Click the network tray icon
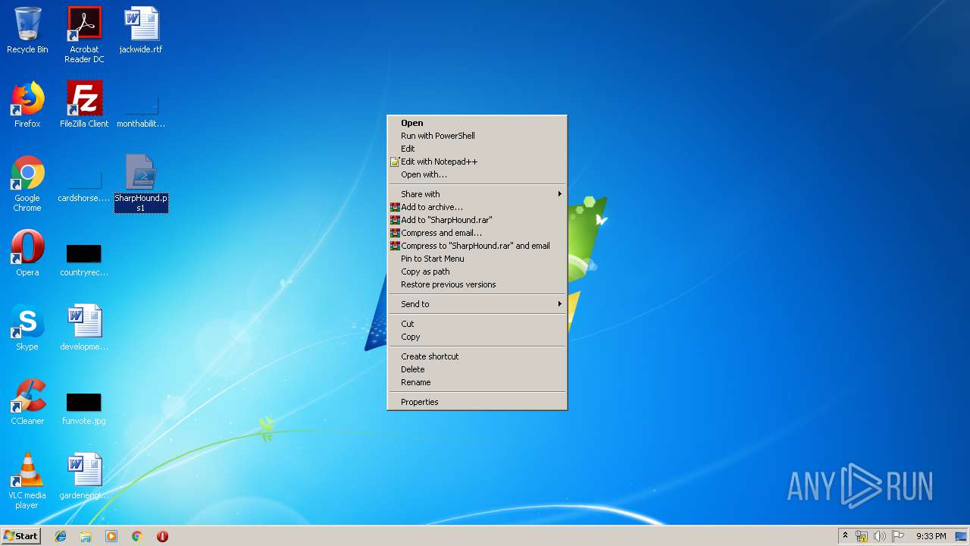This screenshot has width=970, height=546. click(862, 536)
